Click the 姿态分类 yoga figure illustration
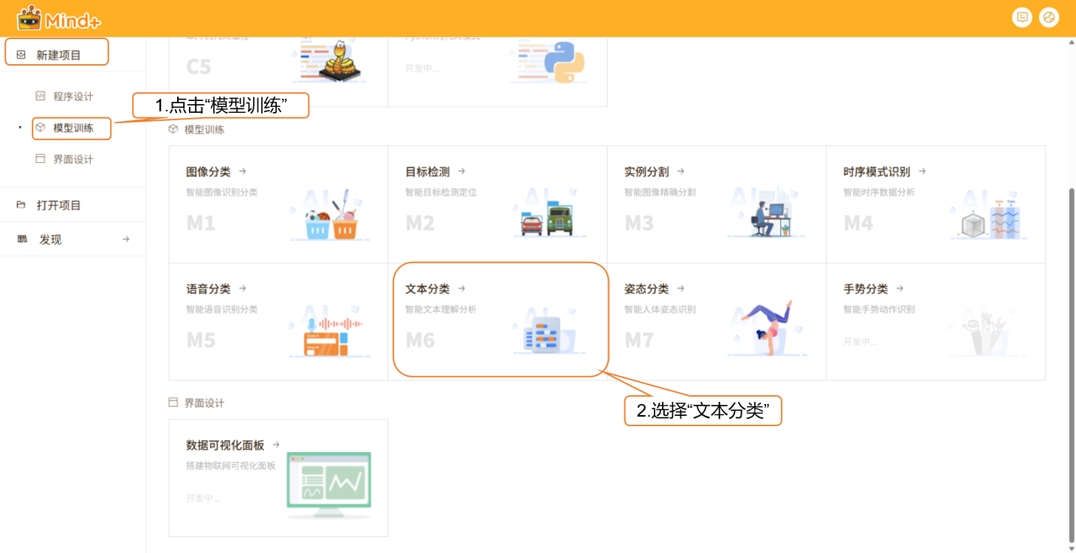 (768, 327)
